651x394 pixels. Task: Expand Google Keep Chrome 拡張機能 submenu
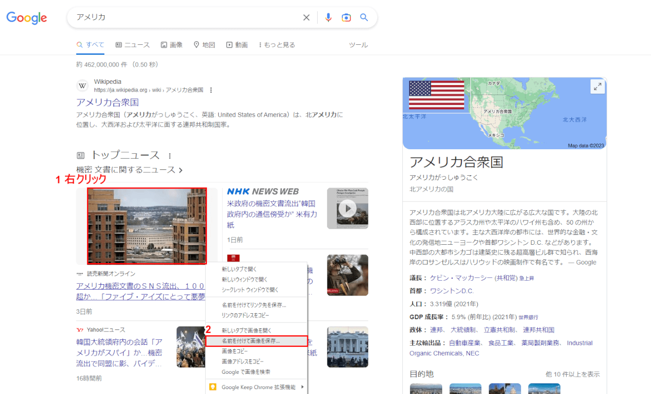(x=257, y=387)
